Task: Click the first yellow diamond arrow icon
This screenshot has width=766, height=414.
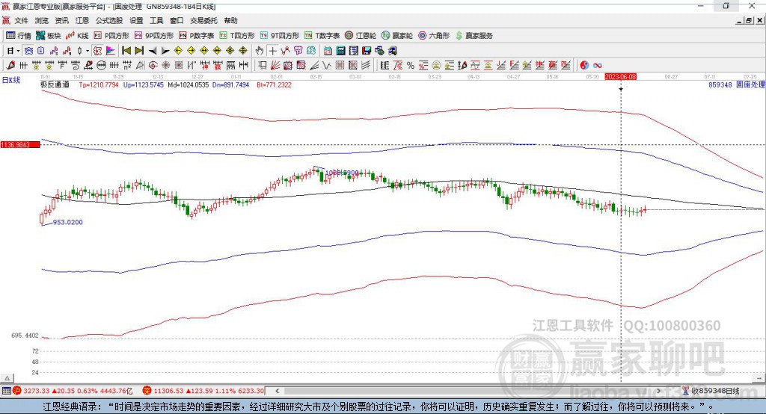Action: [178, 51]
